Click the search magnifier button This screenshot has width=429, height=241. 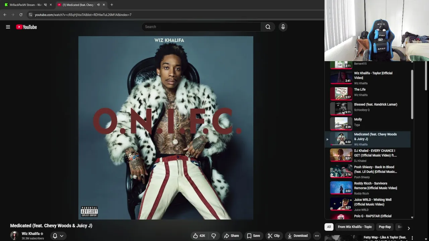click(268, 27)
